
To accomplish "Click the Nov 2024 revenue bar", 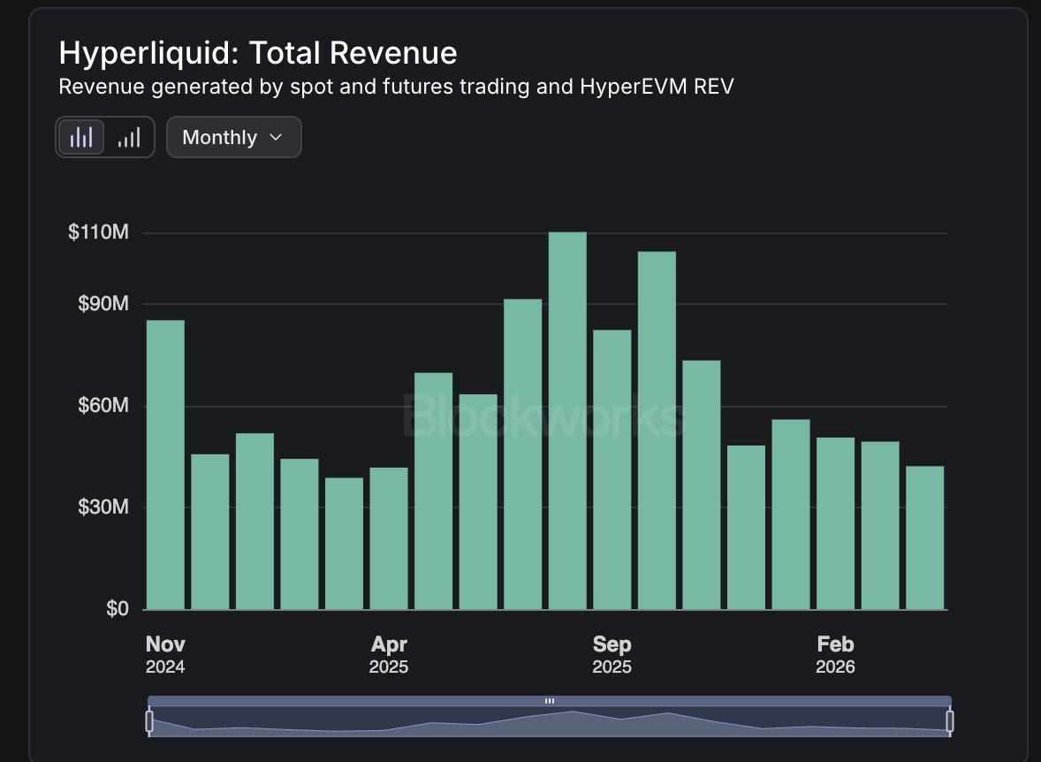I will (165, 464).
